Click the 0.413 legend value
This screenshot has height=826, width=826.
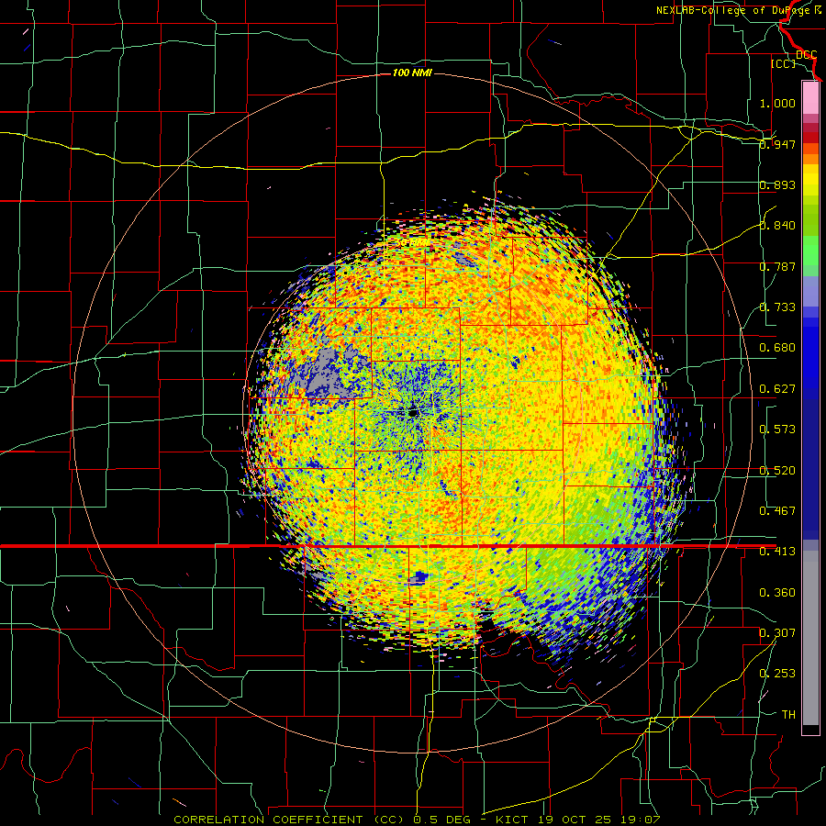(777, 552)
